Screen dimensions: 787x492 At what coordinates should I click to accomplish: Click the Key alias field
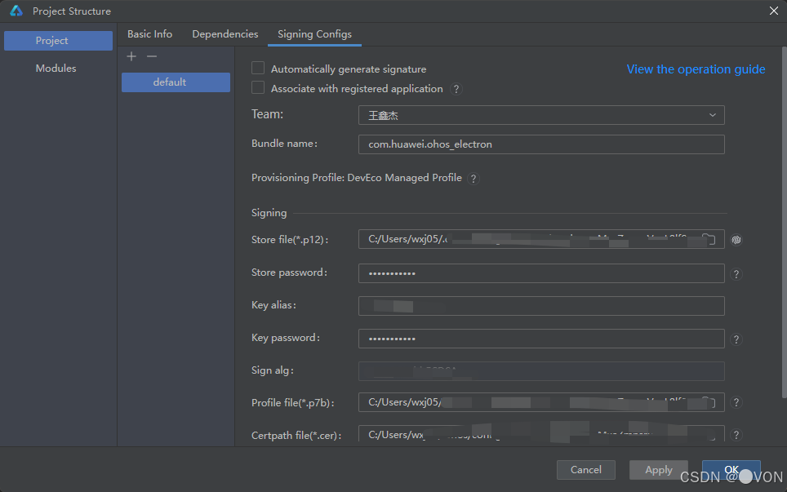[541, 306]
